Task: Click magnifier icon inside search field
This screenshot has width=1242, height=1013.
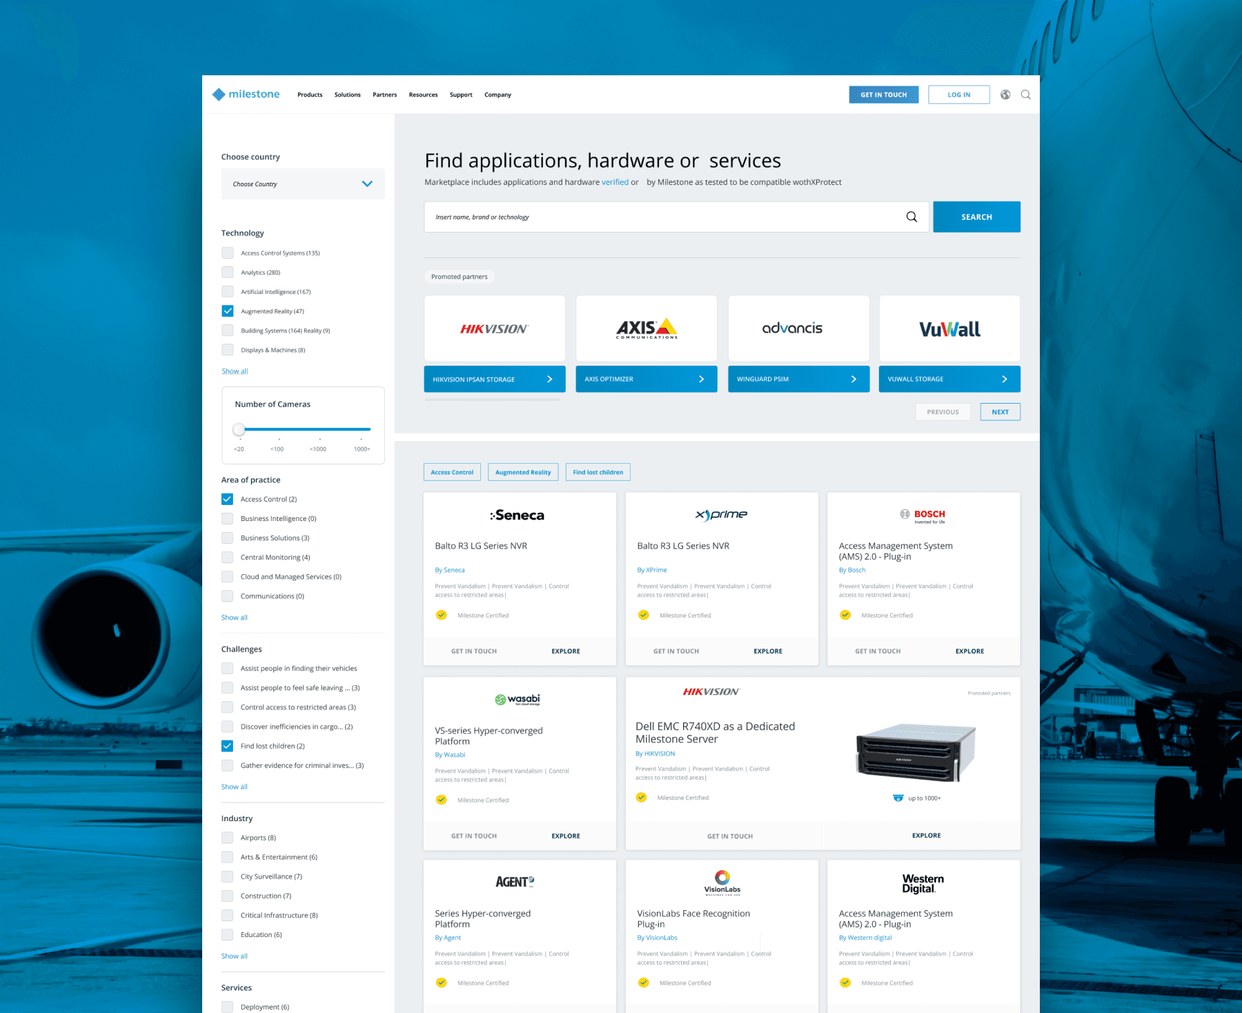Action: (x=911, y=217)
